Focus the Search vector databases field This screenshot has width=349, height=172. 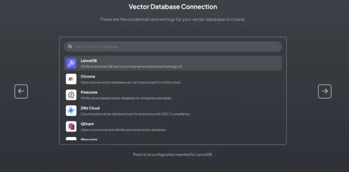tap(173, 47)
